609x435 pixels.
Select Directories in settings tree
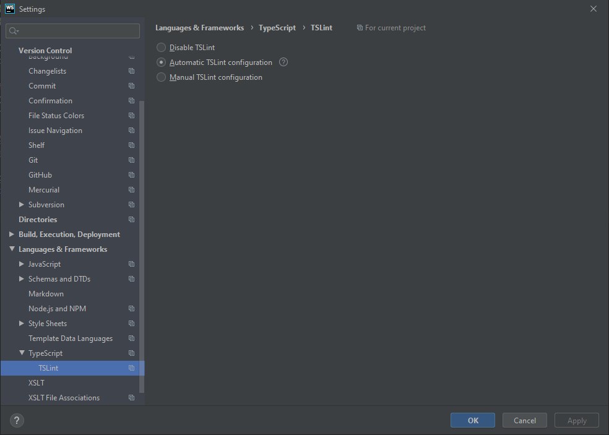pos(38,220)
